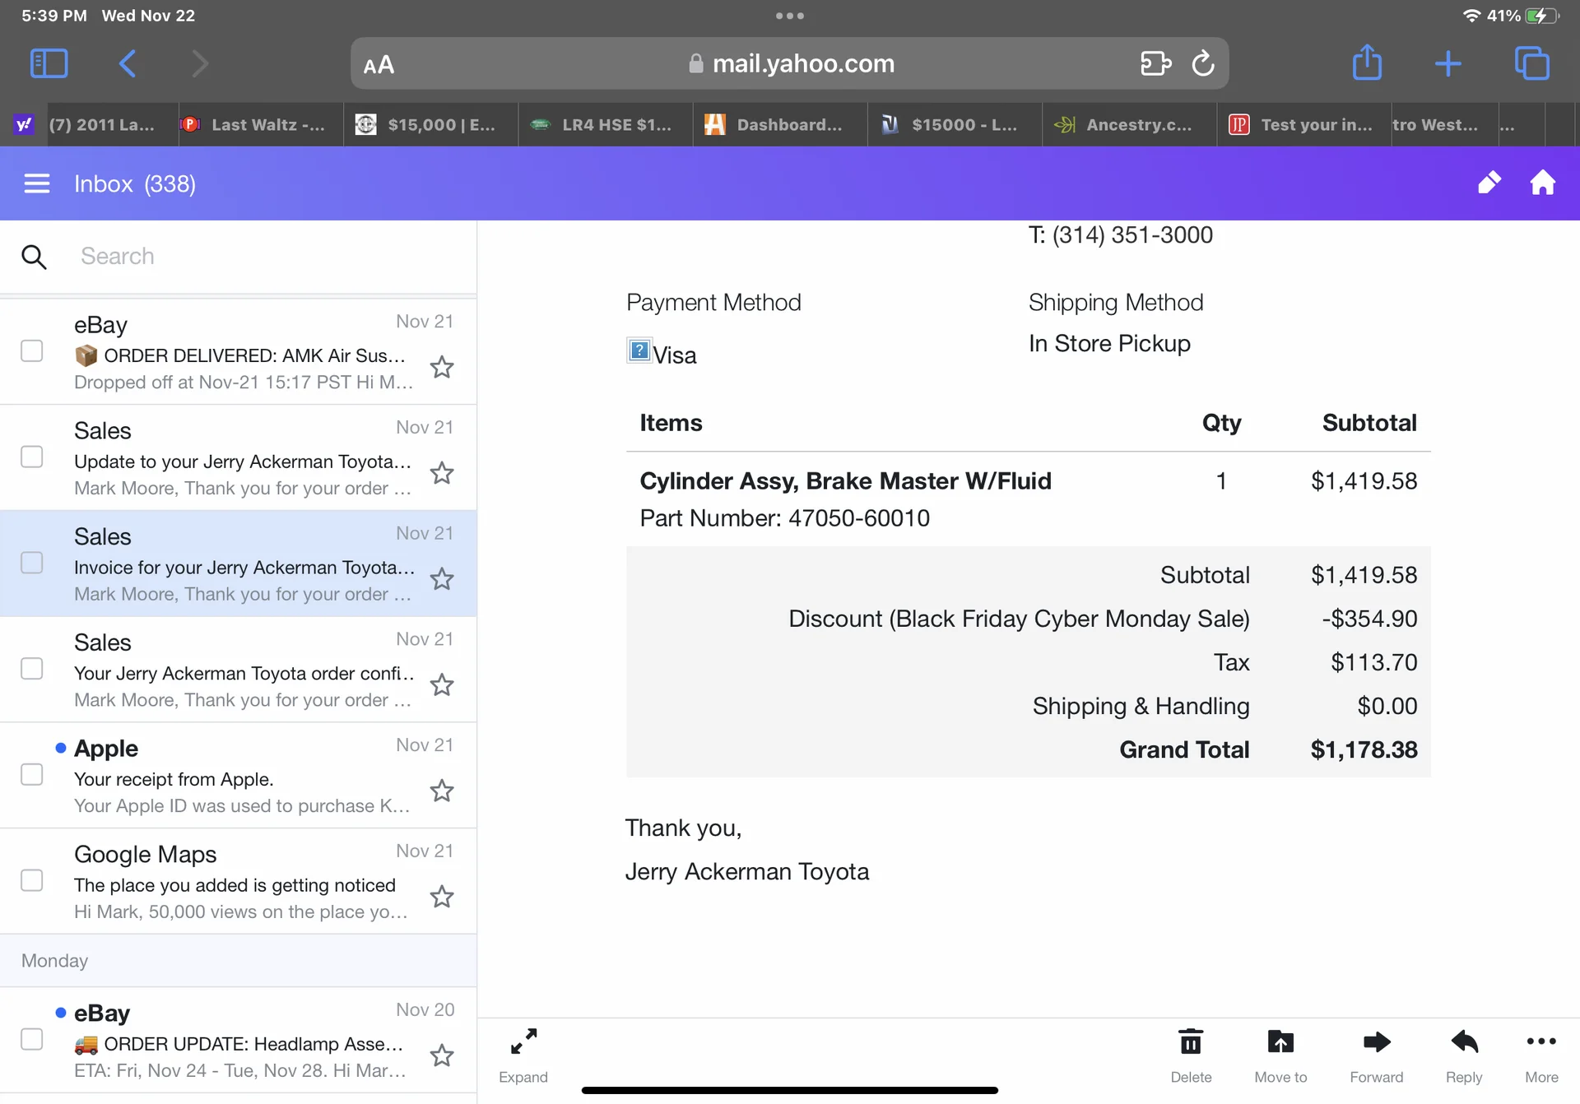Tap the Safari forward arrow

coord(200,63)
